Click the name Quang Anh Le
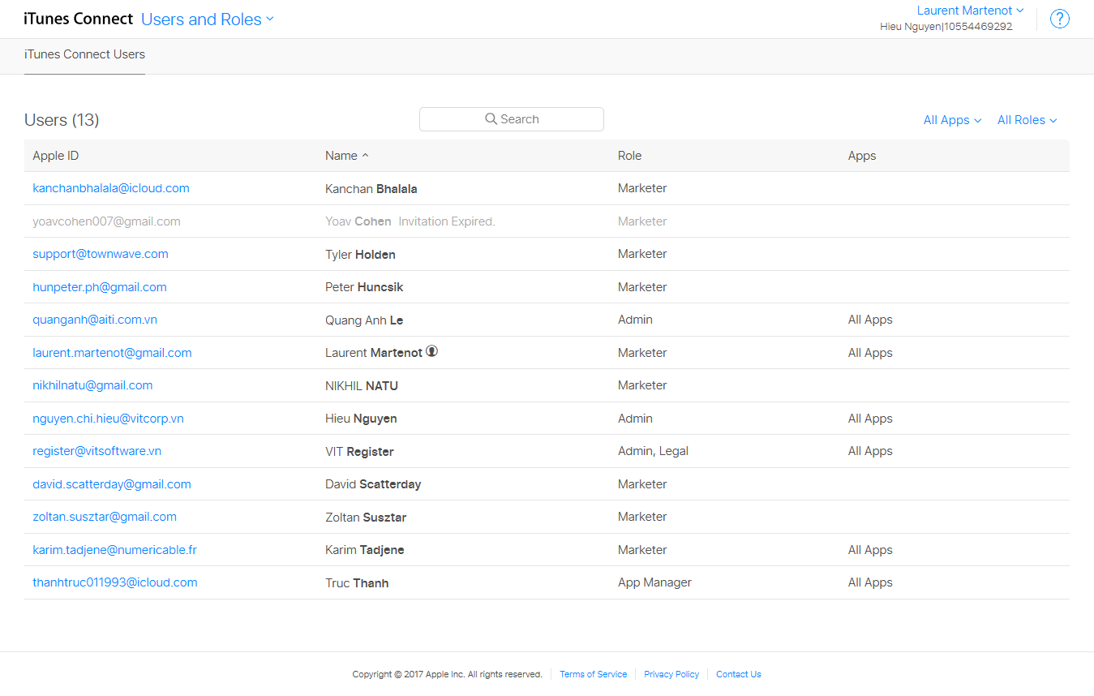 coord(364,320)
